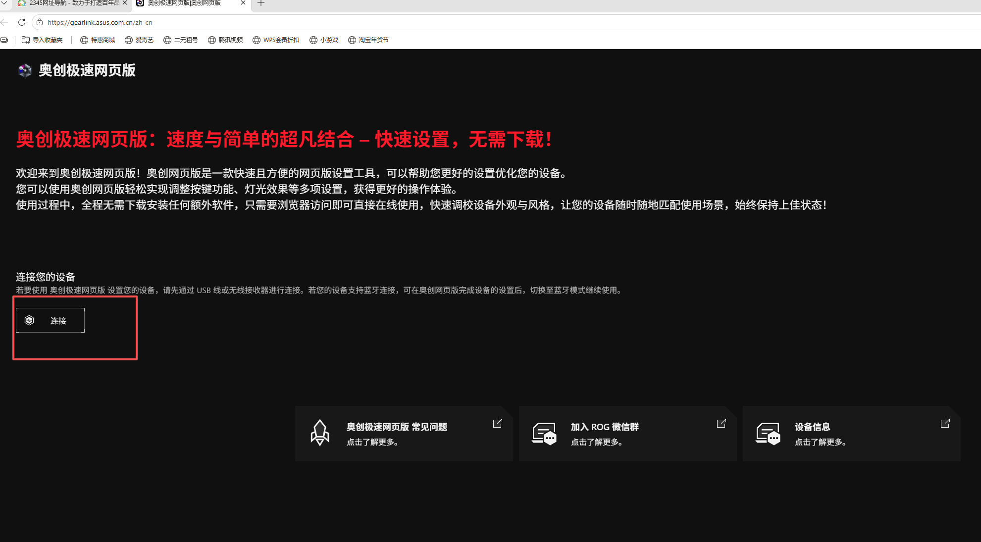The image size is (981, 542).
Task: Click the rocket icon on the FAQ card
Action: tap(319, 433)
